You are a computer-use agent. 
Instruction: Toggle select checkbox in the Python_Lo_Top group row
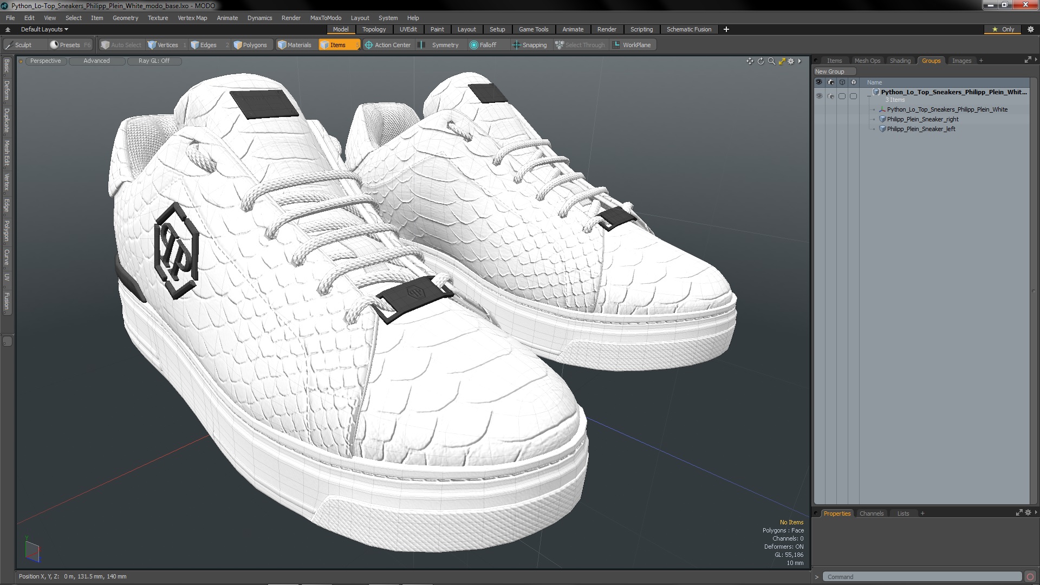842,96
